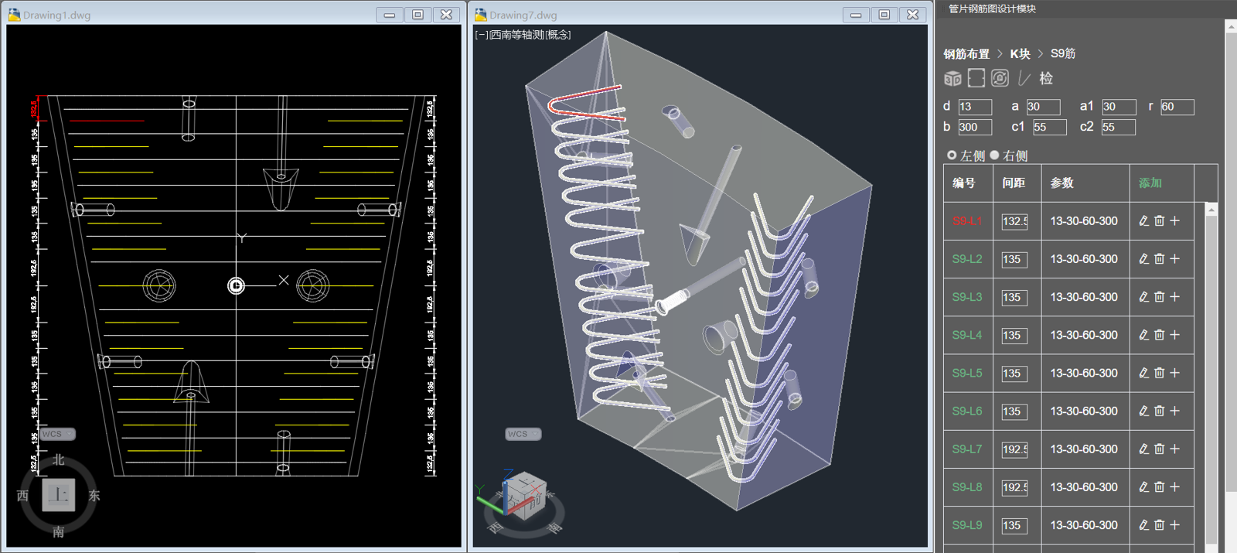1237x553 pixels.
Task: Click the WCS dropdown in Drawing1 viewport
Action: point(58,434)
